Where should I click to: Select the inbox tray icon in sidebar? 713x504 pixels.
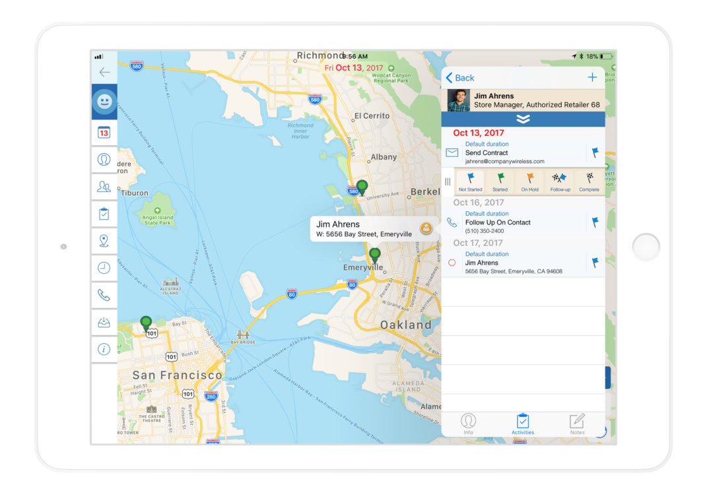click(104, 323)
